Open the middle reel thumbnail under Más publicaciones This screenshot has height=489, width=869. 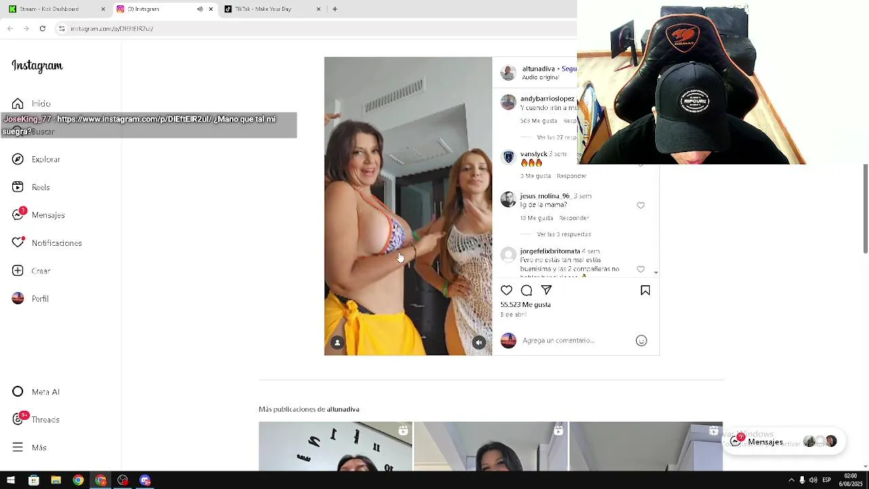tap(490, 446)
